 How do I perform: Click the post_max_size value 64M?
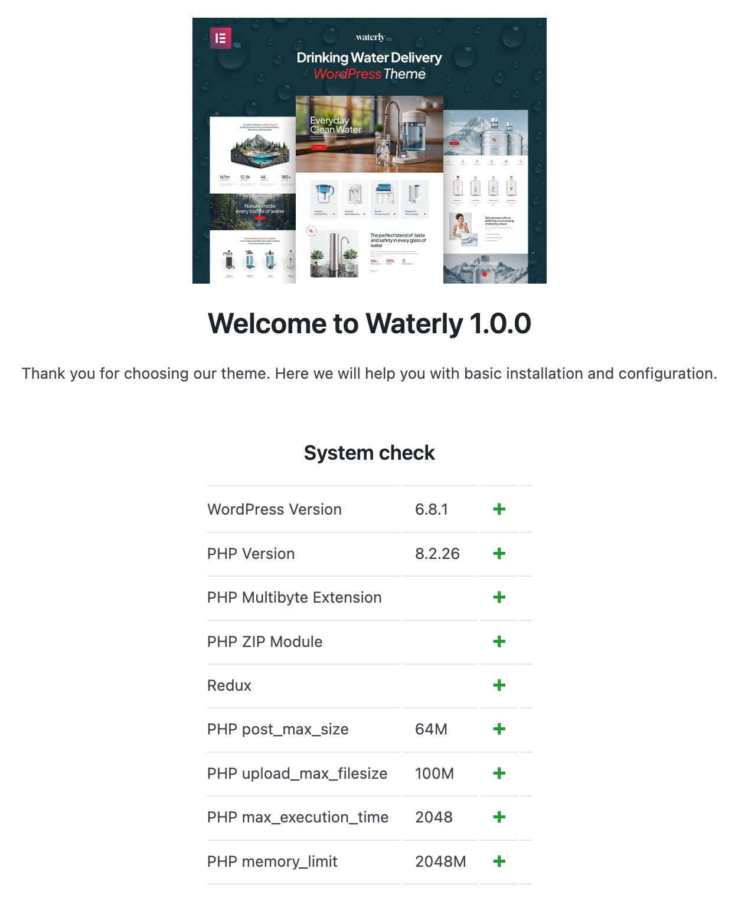(432, 729)
